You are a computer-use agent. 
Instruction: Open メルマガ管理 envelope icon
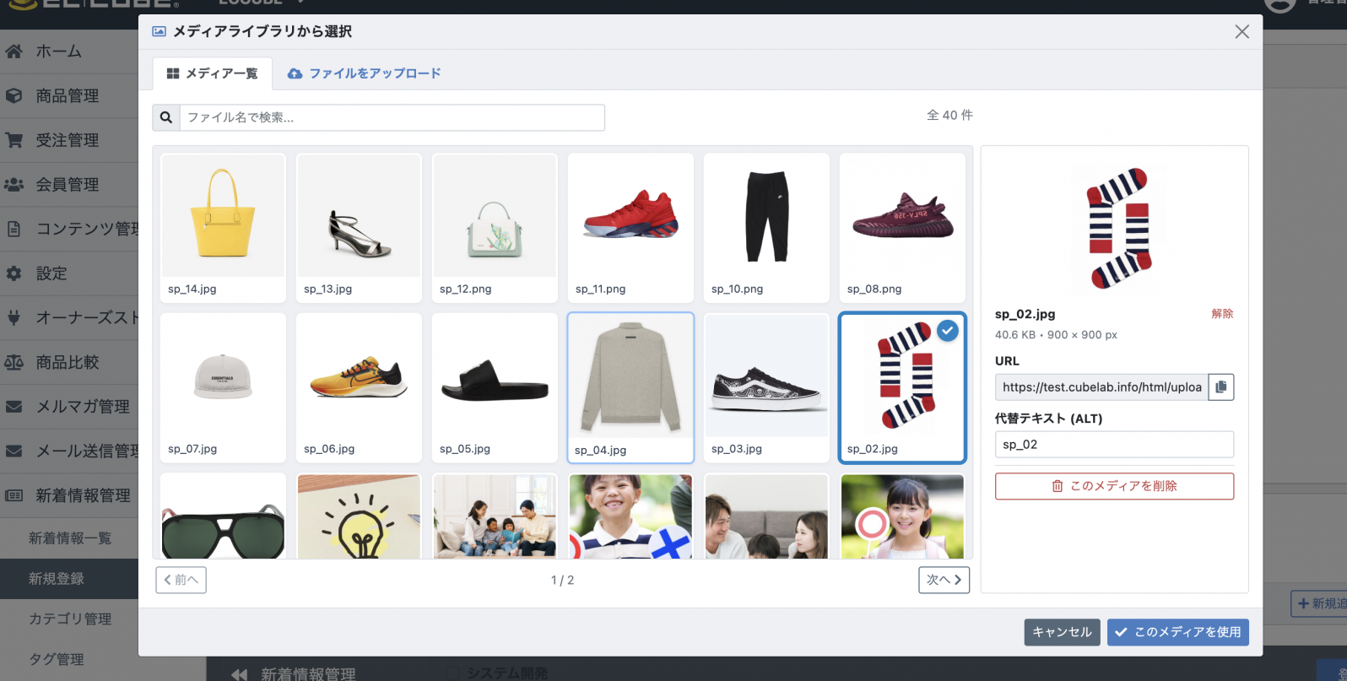click(x=14, y=407)
